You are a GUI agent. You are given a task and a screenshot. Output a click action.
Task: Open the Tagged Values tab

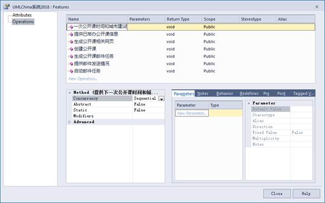click(303, 94)
